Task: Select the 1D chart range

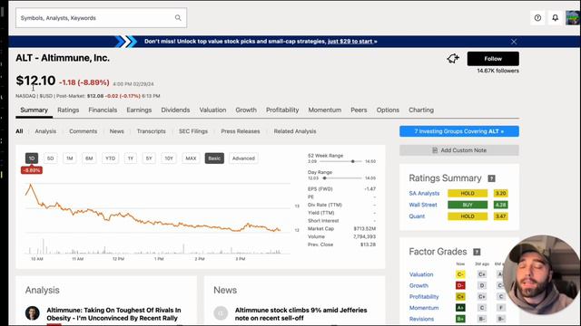Action: click(x=32, y=158)
